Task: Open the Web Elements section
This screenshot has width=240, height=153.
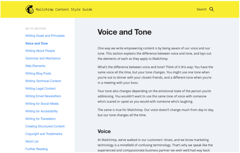Action: tap(35, 66)
